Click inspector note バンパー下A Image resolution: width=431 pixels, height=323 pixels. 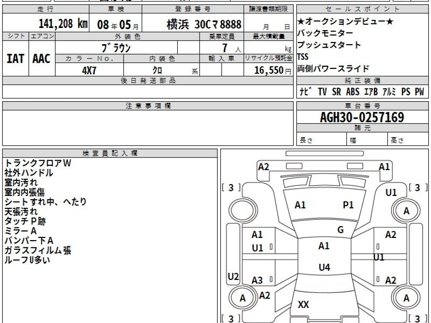29,241
